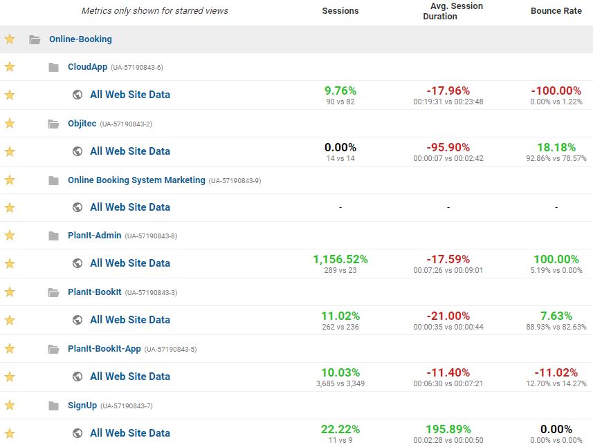Select the Sessions column header
The image size is (593, 447).
point(340,11)
